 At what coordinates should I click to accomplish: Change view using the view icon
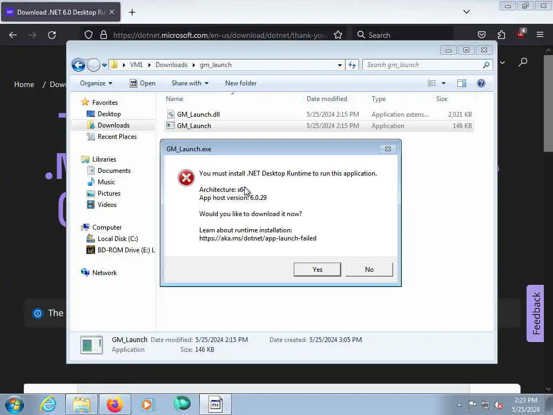(x=431, y=83)
